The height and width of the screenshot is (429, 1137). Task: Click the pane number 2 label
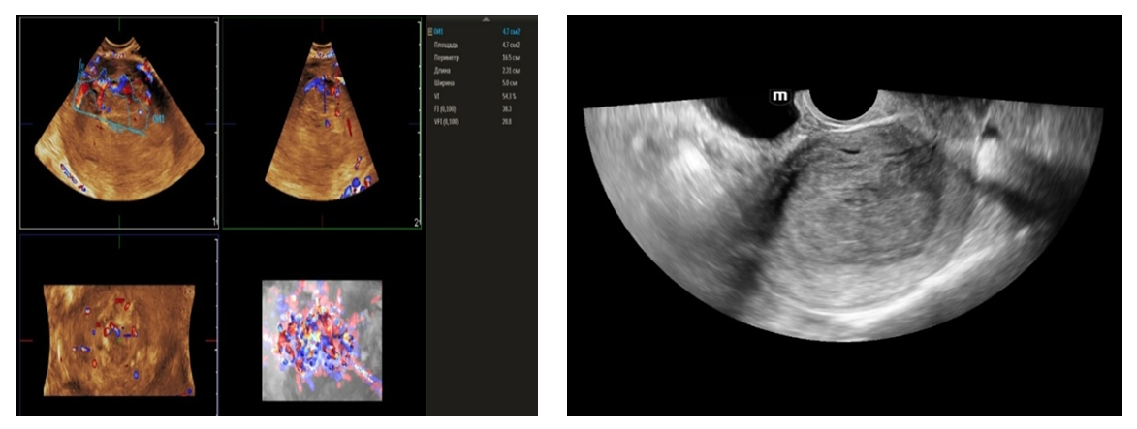416,222
